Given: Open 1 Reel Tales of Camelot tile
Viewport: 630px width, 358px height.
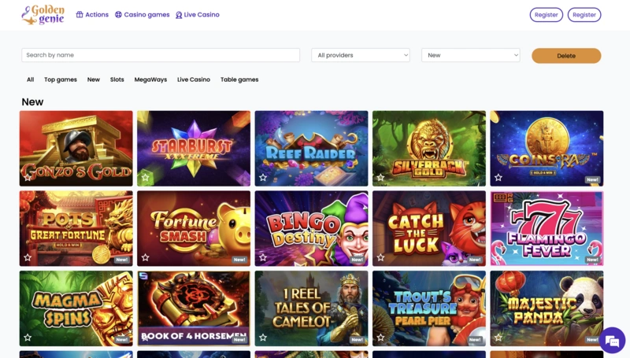Looking at the screenshot, I should click(x=311, y=308).
